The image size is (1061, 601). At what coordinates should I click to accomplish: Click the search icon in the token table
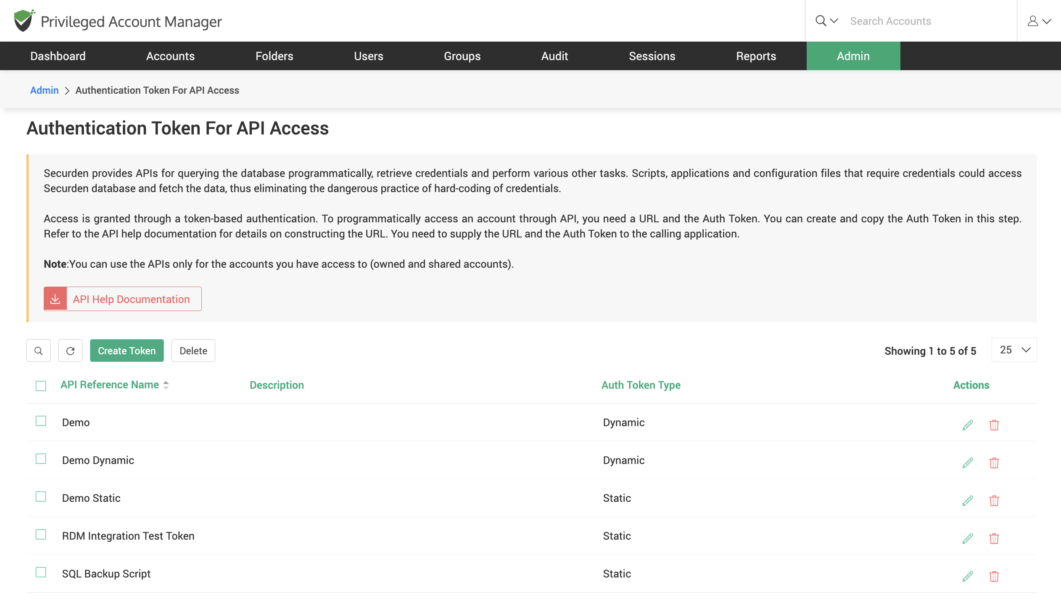(40, 351)
